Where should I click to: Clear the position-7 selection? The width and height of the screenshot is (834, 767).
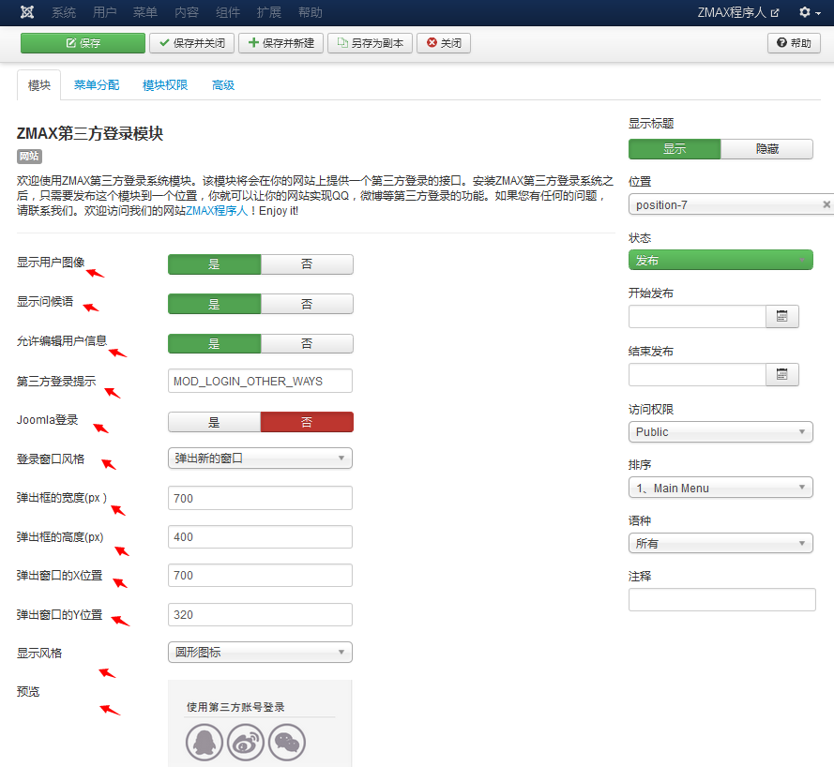826,204
